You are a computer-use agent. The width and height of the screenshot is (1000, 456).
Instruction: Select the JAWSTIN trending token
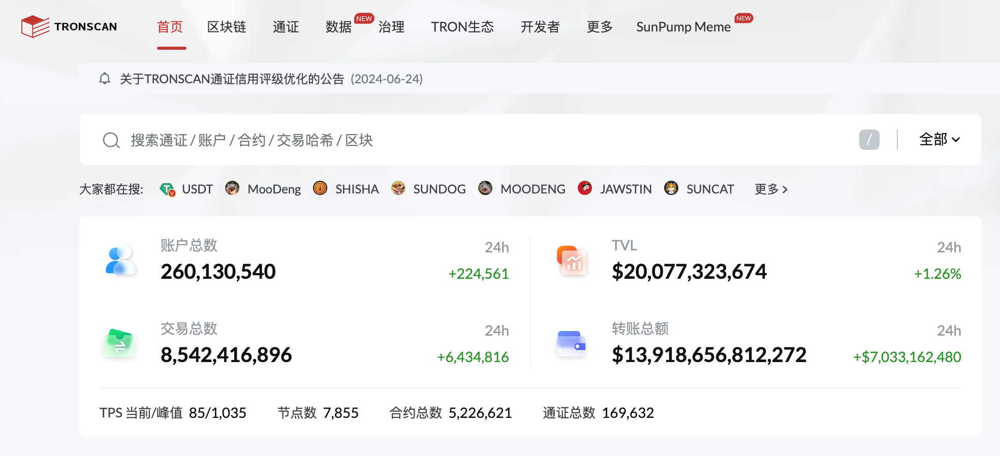[x=626, y=189]
